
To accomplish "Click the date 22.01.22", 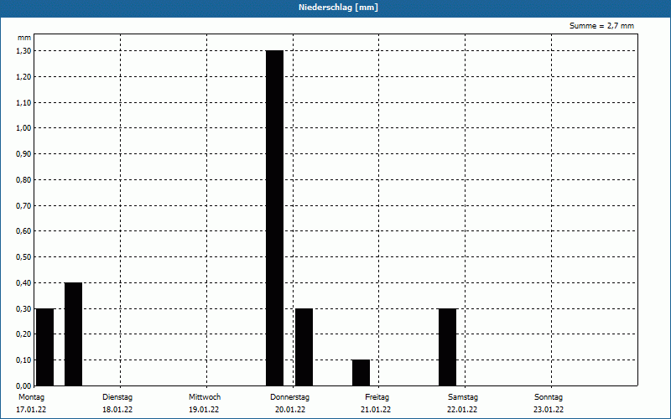I will pyautogui.click(x=462, y=410).
